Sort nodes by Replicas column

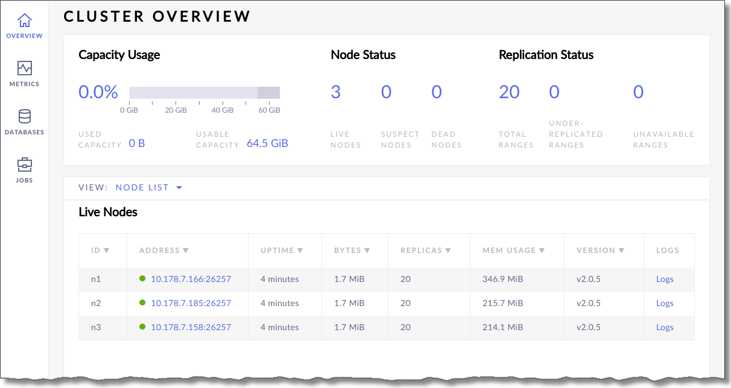coord(425,250)
